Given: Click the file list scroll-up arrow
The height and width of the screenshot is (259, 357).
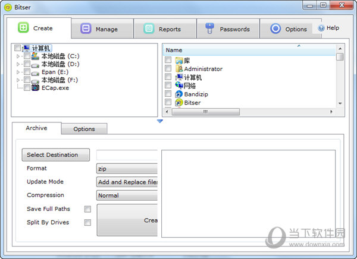Looking at the screenshot, I should [340, 49].
